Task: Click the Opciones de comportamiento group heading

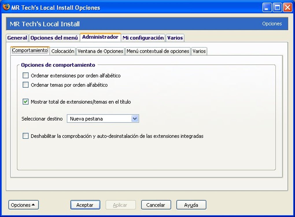Action: (x=58, y=65)
